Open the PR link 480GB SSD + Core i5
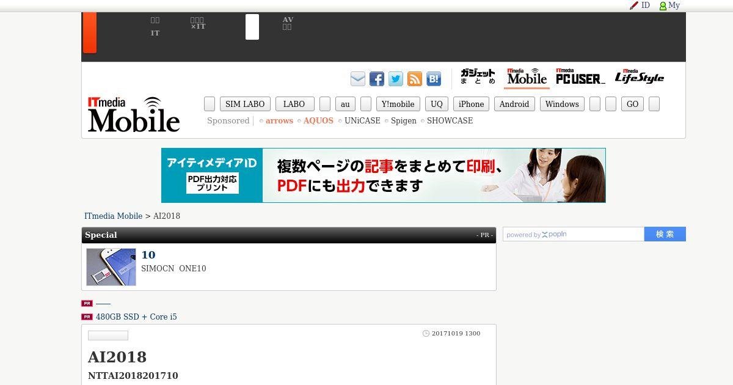Image resolution: width=733 pixels, height=385 pixels. tap(136, 317)
